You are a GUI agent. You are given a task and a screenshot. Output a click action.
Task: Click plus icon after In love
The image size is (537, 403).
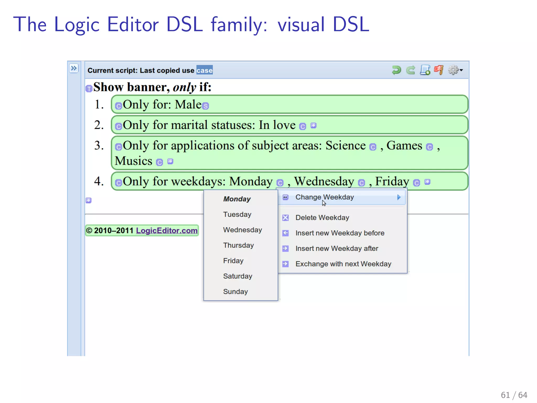coord(313,125)
